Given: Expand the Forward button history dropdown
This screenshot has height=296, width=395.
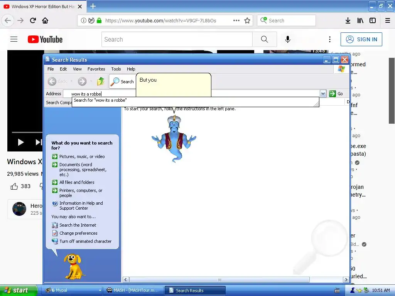Looking at the screenshot, I should coord(91,81).
